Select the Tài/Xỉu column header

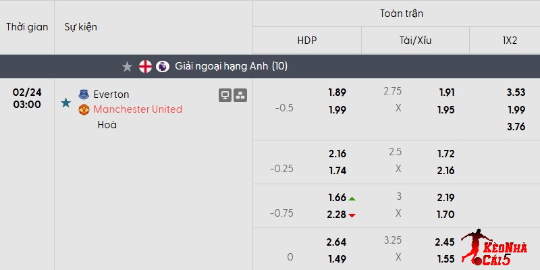(415, 40)
